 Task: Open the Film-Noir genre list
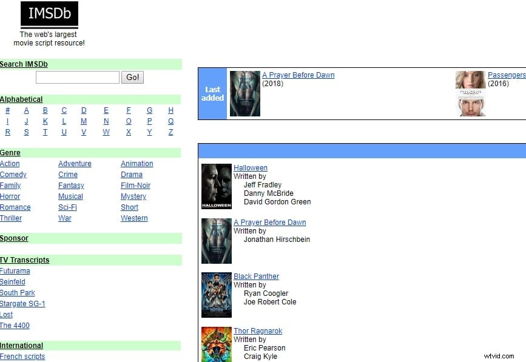(135, 186)
